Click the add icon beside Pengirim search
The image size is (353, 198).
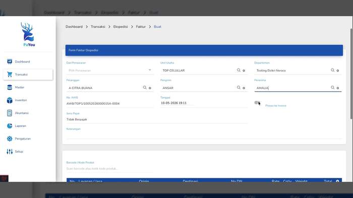click(244, 88)
